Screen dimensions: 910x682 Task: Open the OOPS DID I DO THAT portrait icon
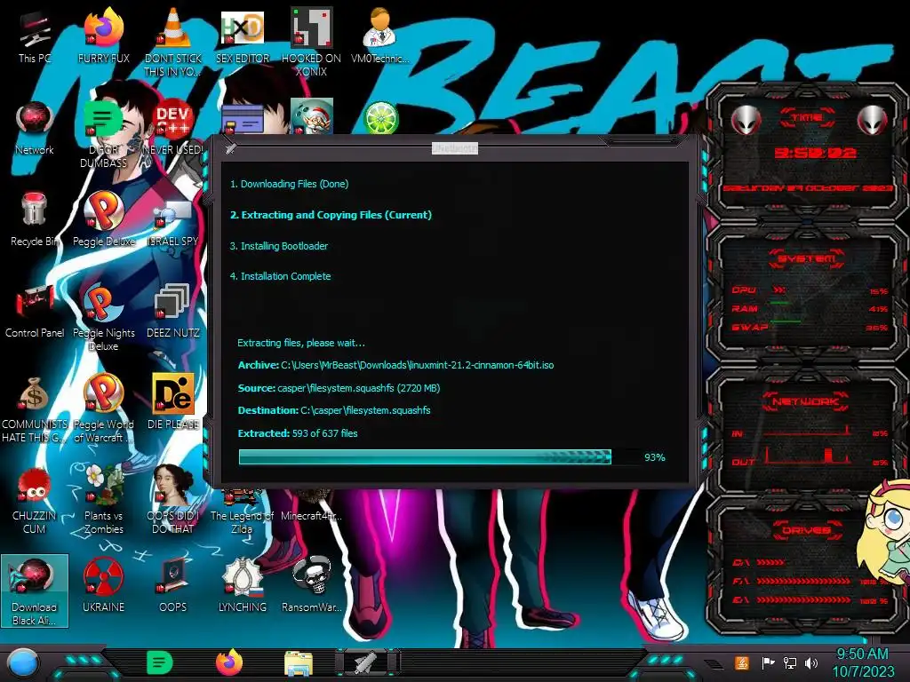click(172, 500)
